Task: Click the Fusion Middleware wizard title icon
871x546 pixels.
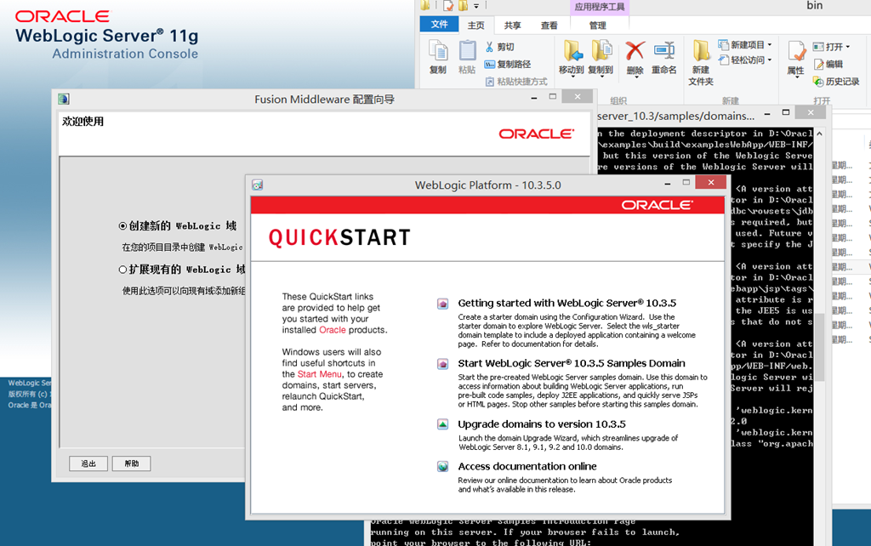Action: [x=63, y=99]
